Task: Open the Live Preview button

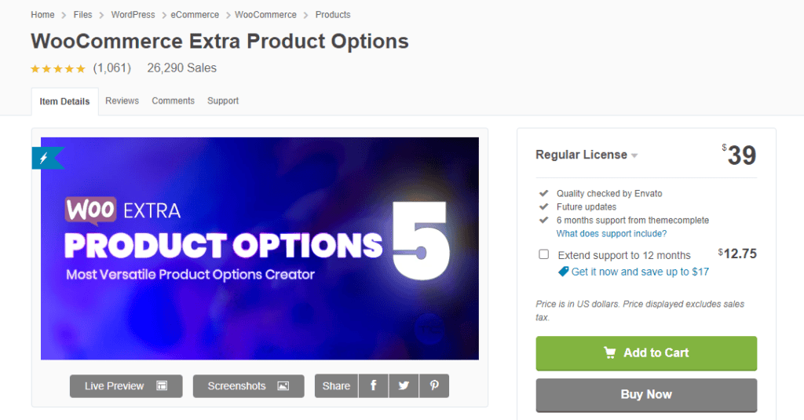Action: tap(126, 386)
